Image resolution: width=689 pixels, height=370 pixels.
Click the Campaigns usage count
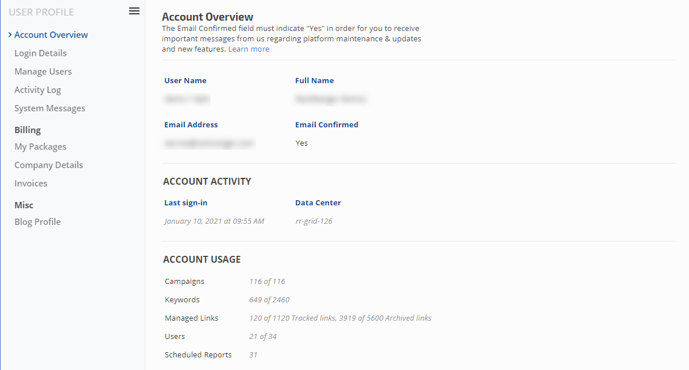tap(267, 282)
